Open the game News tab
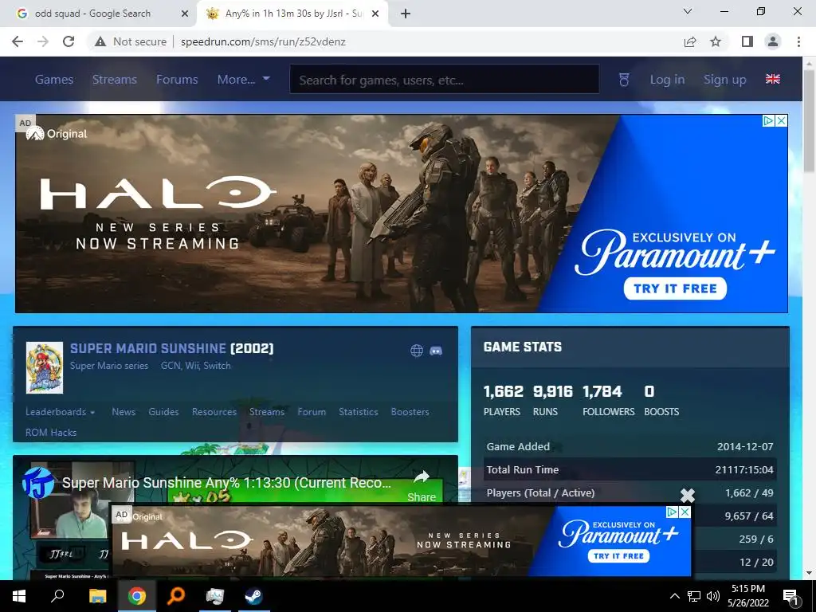The image size is (816, 612). coord(124,412)
